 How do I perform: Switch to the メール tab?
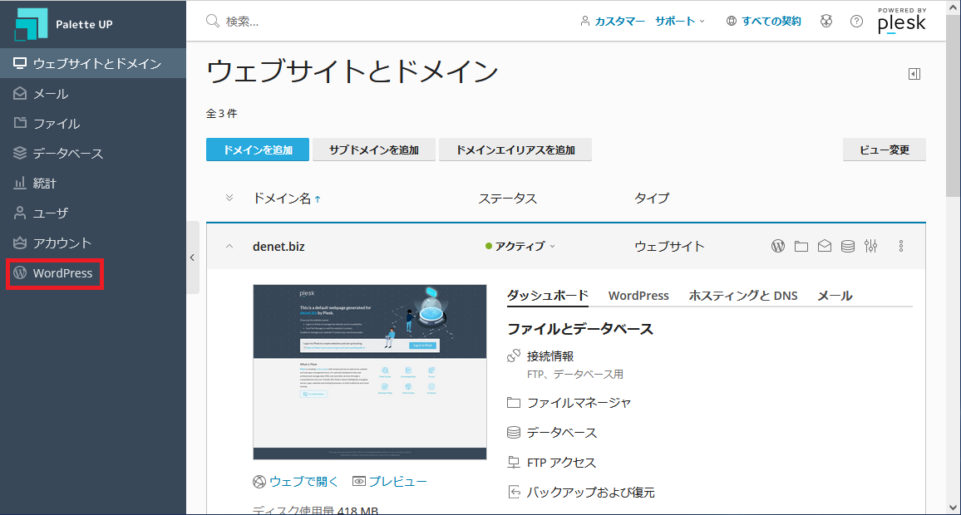click(835, 296)
